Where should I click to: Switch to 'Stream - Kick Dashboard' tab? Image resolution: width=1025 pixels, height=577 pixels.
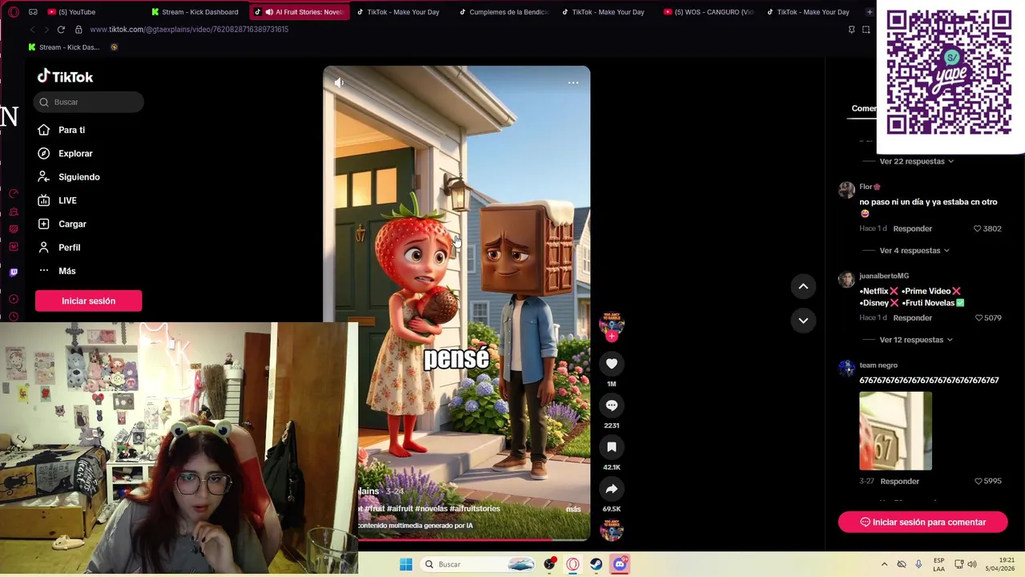[x=196, y=12]
